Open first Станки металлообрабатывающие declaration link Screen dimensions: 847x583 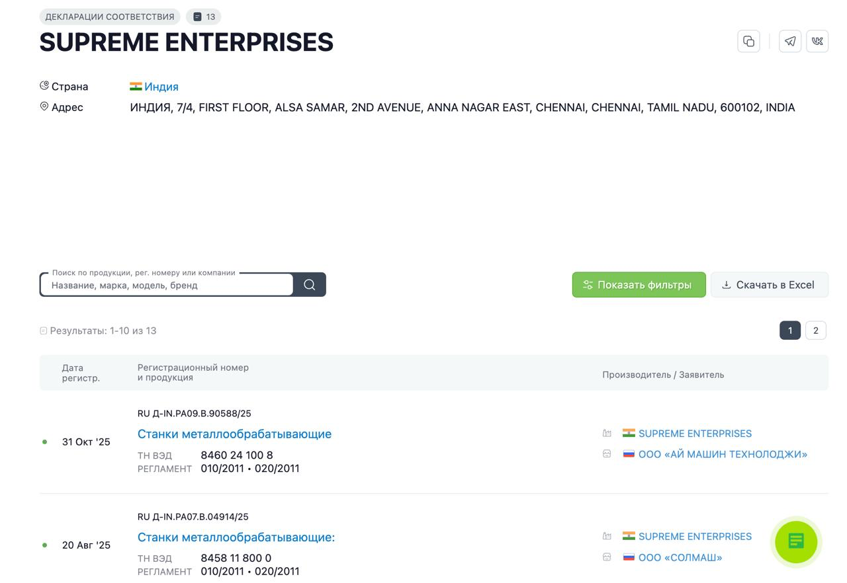[234, 434]
